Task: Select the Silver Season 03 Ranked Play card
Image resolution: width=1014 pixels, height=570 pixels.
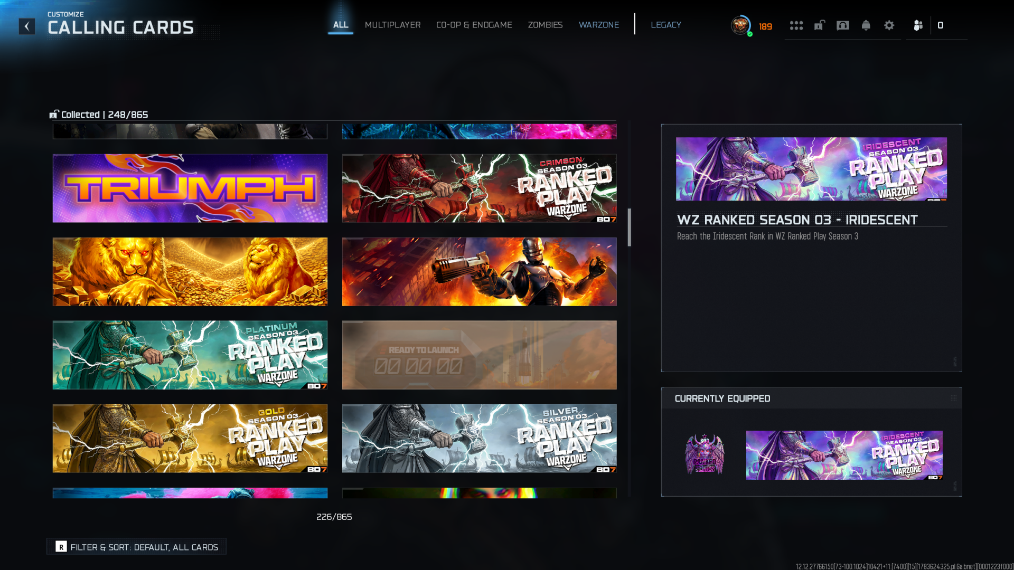Action: click(480, 439)
